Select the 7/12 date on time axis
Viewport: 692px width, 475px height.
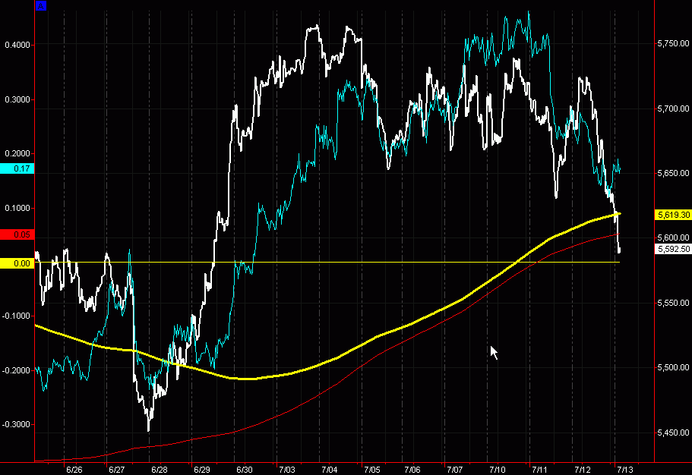tap(583, 470)
